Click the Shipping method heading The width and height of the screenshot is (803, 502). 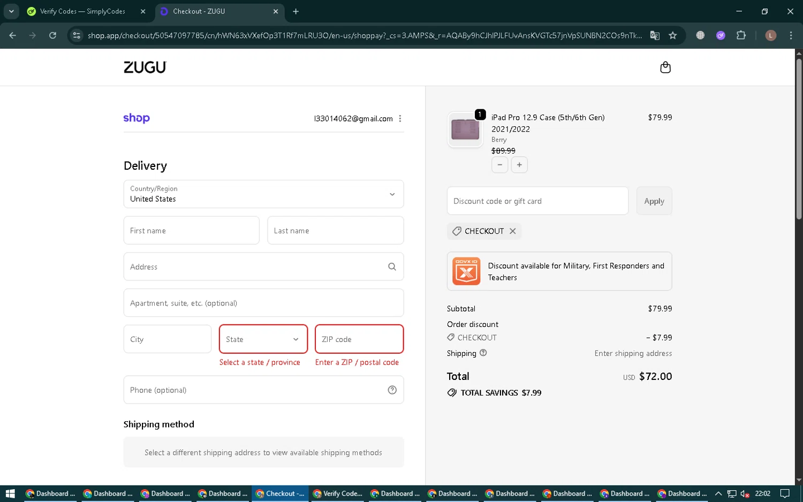coord(159,424)
